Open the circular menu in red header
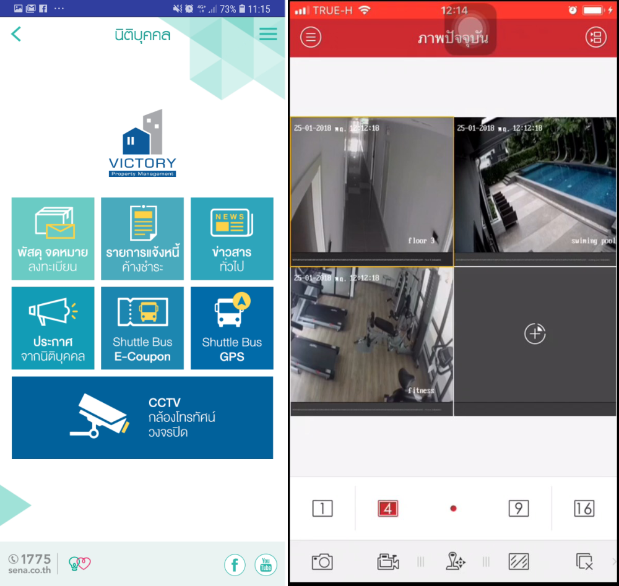 coord(311,37)
